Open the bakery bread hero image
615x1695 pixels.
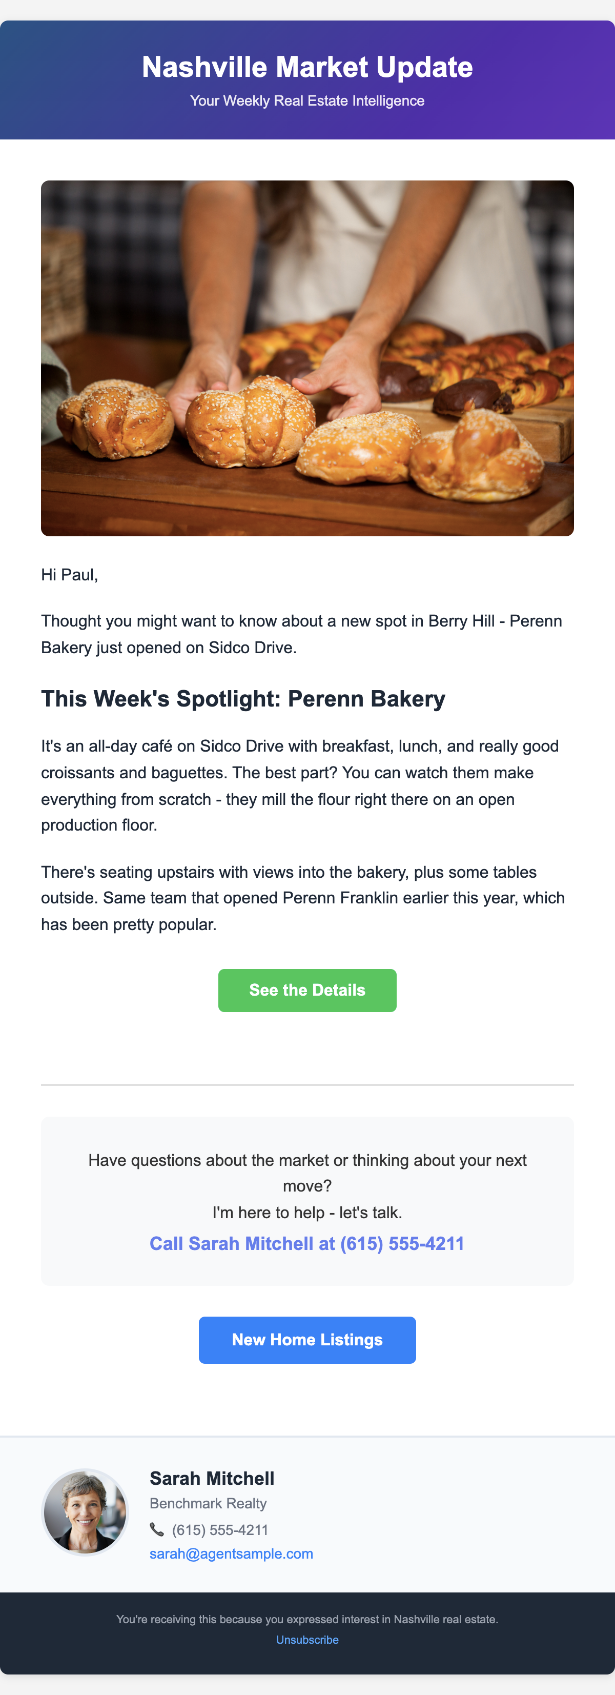[x=307, y=358]
